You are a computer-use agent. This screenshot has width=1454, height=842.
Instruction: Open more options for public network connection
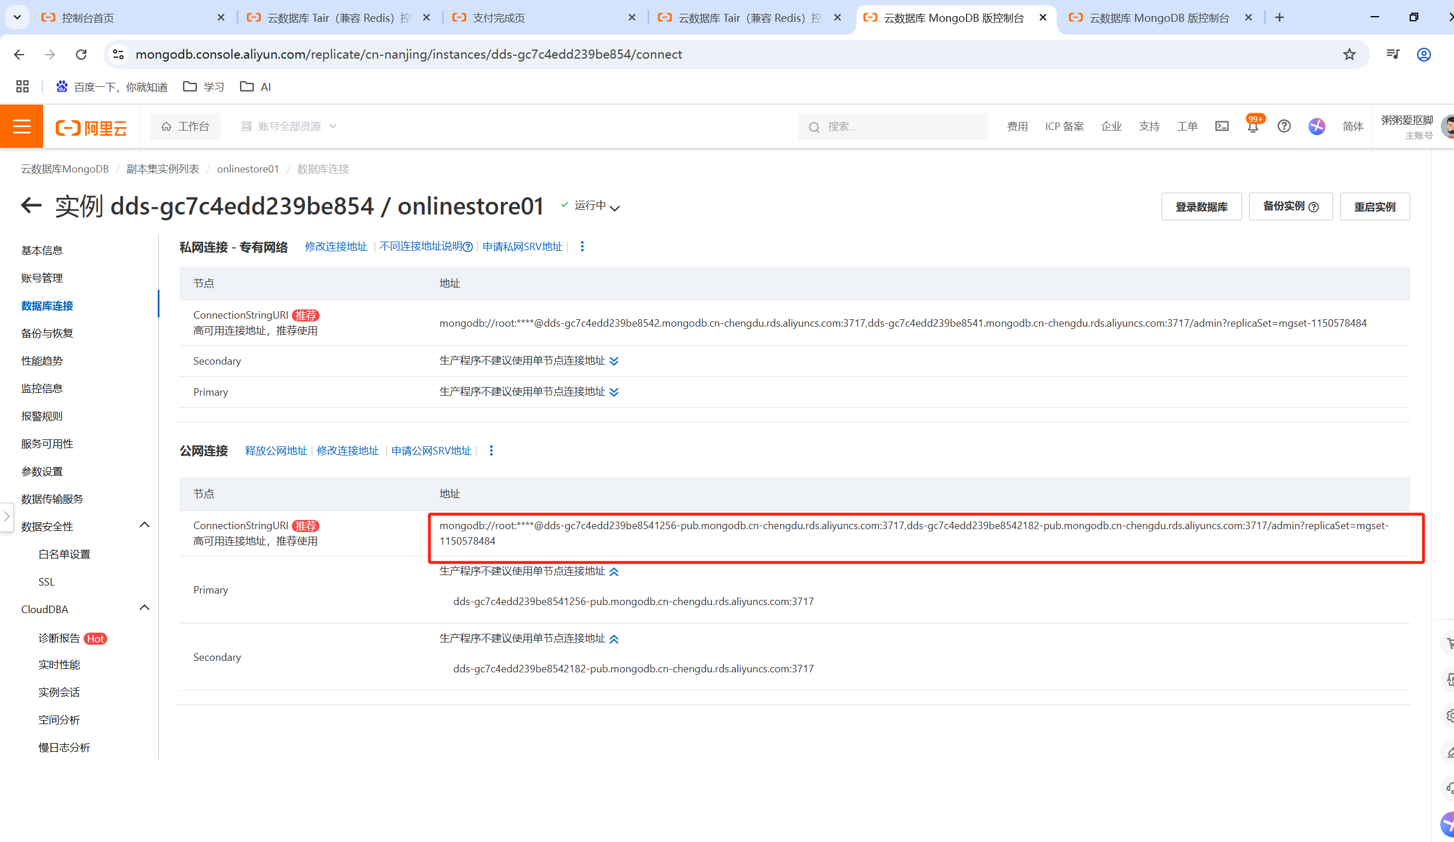pyautogui.click(x=491, y=451)
